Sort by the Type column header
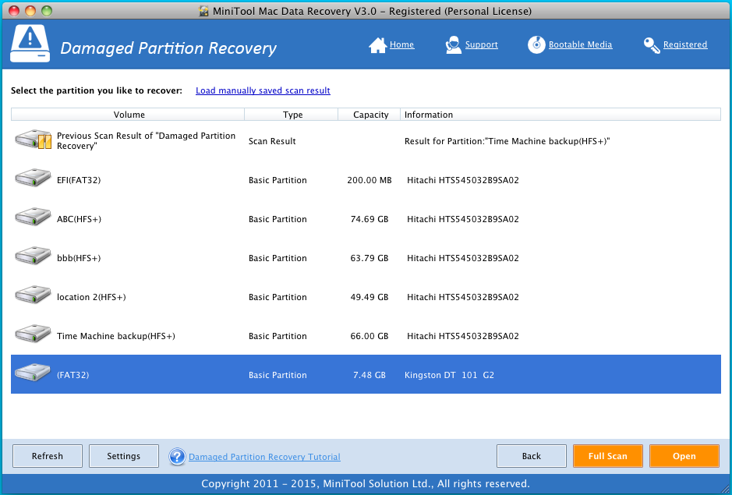732x495 pixels. [292, 115]
